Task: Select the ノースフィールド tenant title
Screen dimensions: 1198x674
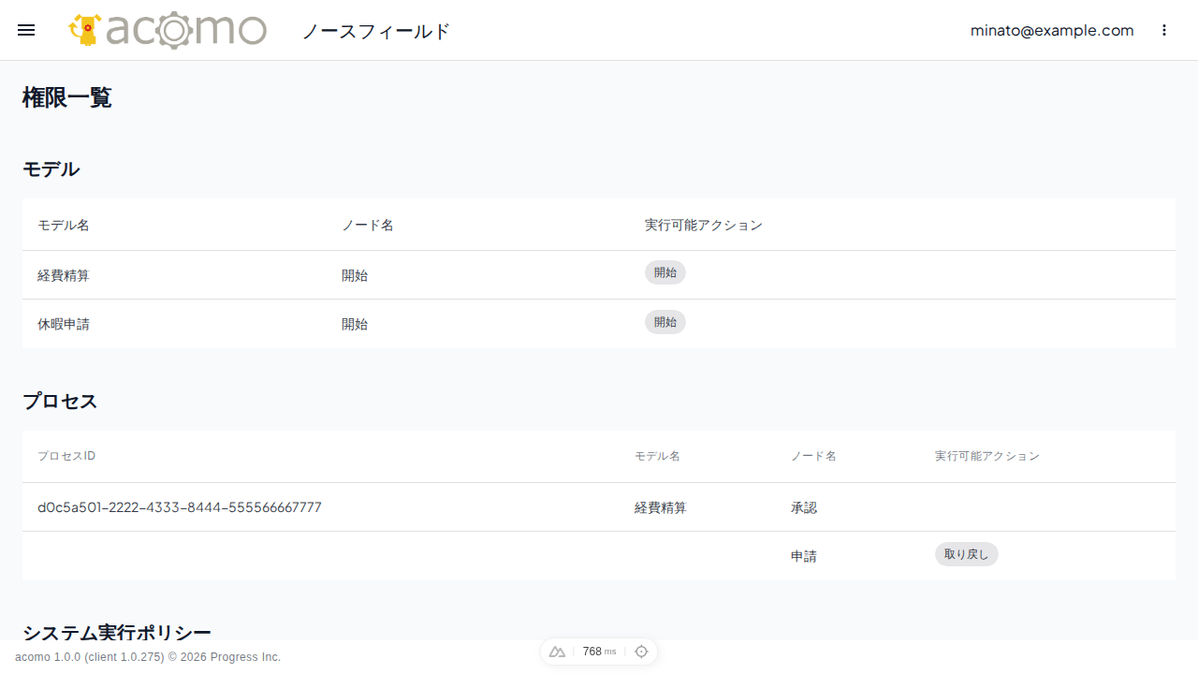Action: 376,31
